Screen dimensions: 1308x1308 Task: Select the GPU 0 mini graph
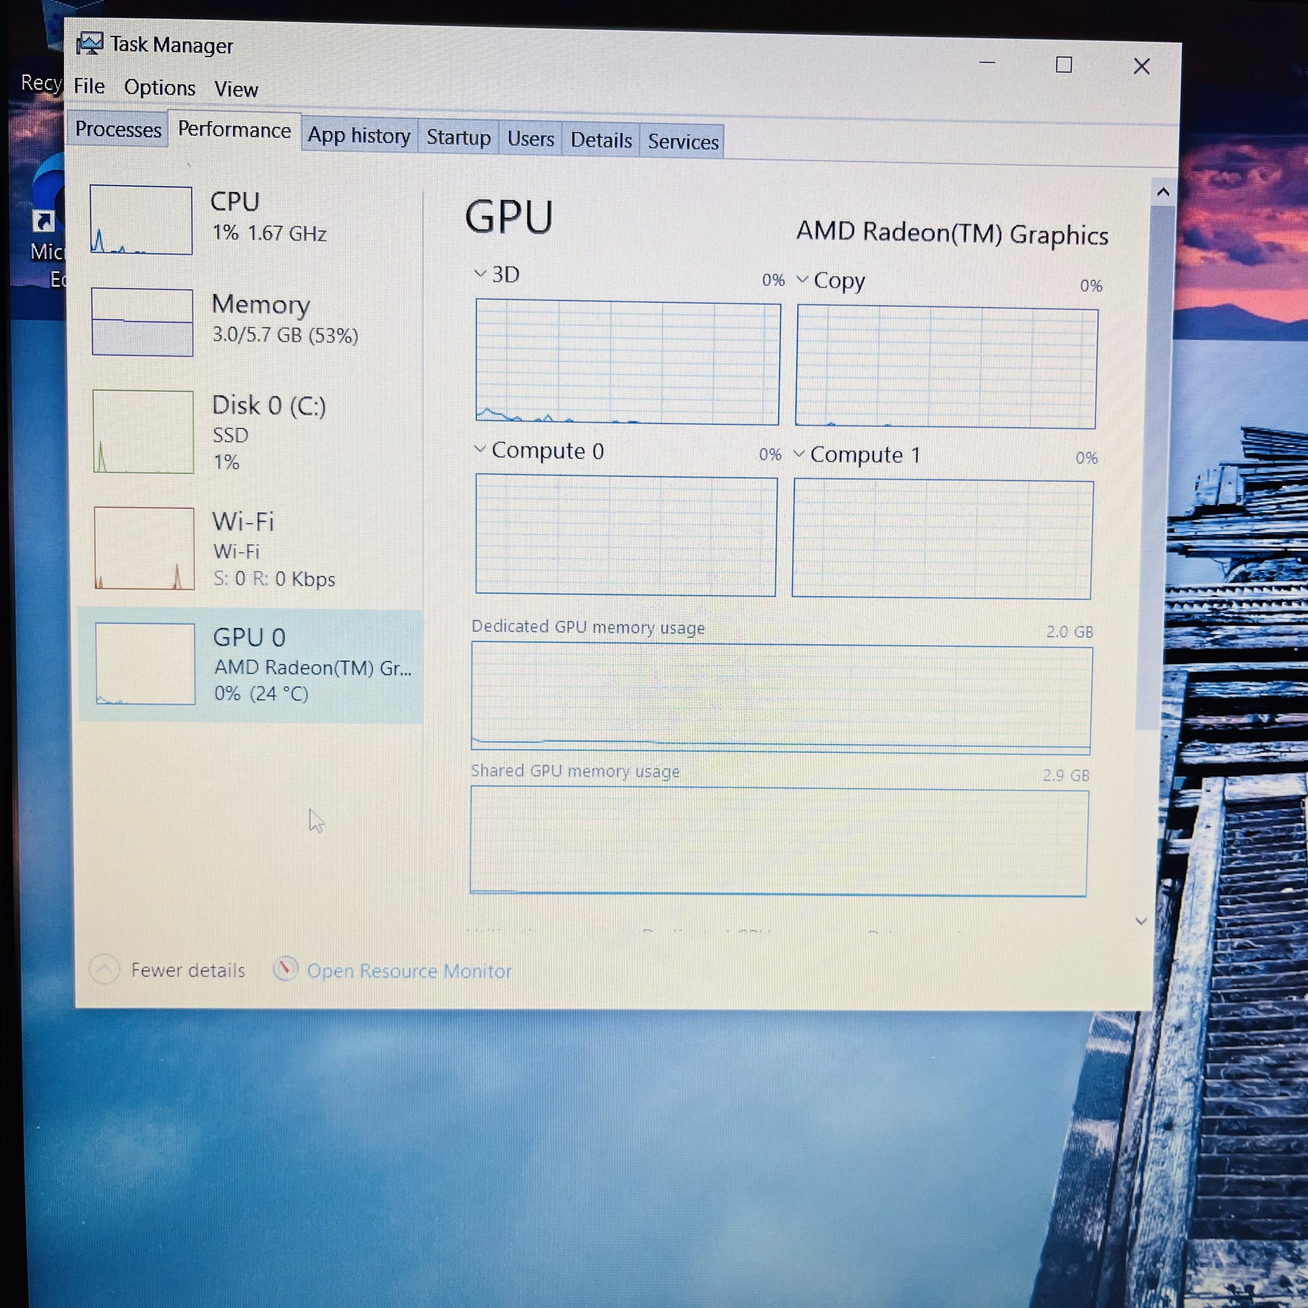(x=145, y=664)
